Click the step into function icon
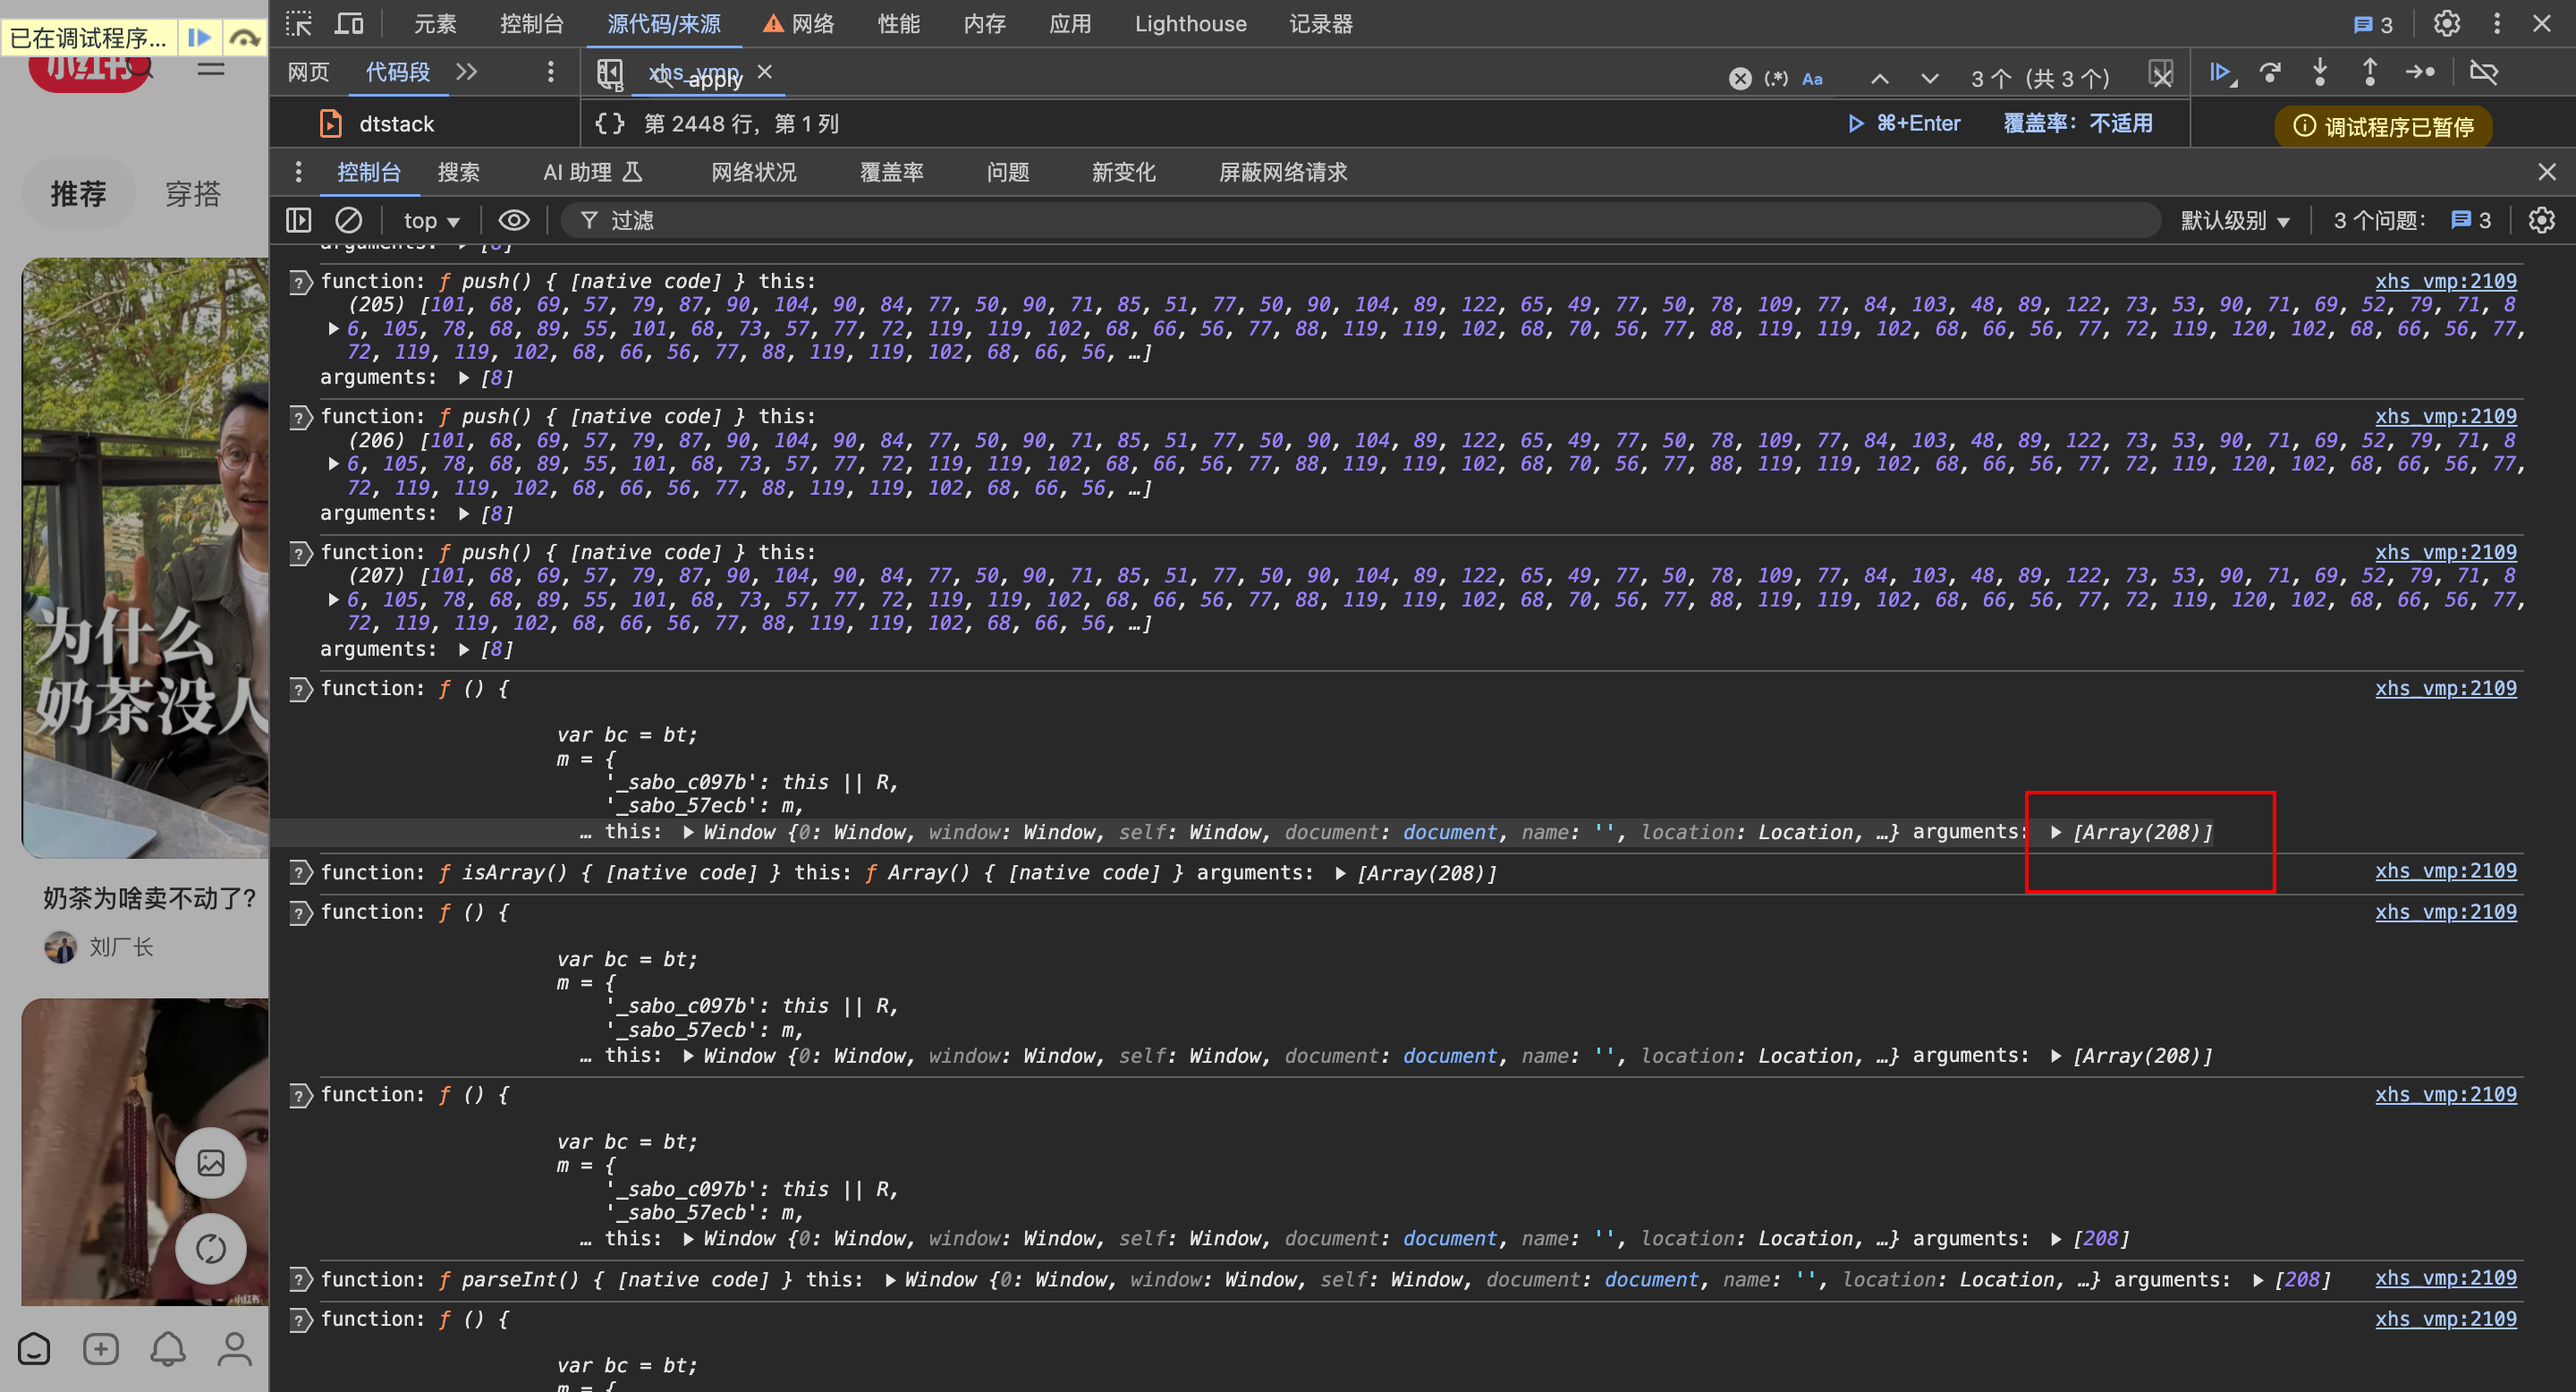Screen dimensions: 2576x1392 pyautogui.click(x=2320, y=72)
